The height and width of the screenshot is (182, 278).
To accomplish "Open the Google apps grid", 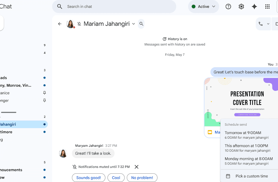I will pos(267,7).
